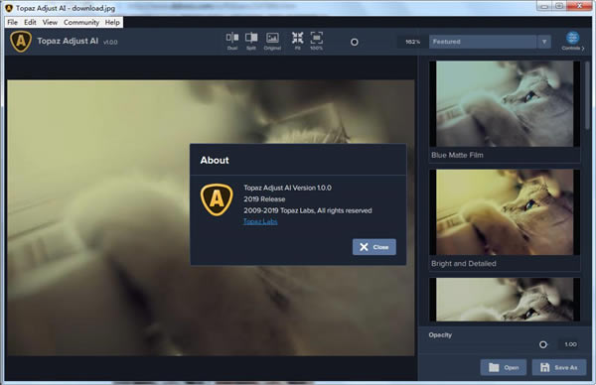Click the Opacity value field
The image size is (596, 385).
570,344
